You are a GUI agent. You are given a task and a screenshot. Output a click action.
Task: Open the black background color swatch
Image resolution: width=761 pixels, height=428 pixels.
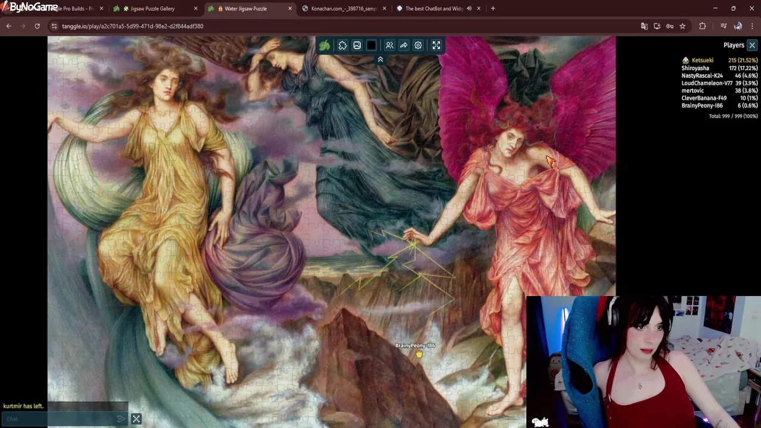[x=372, y=45]
